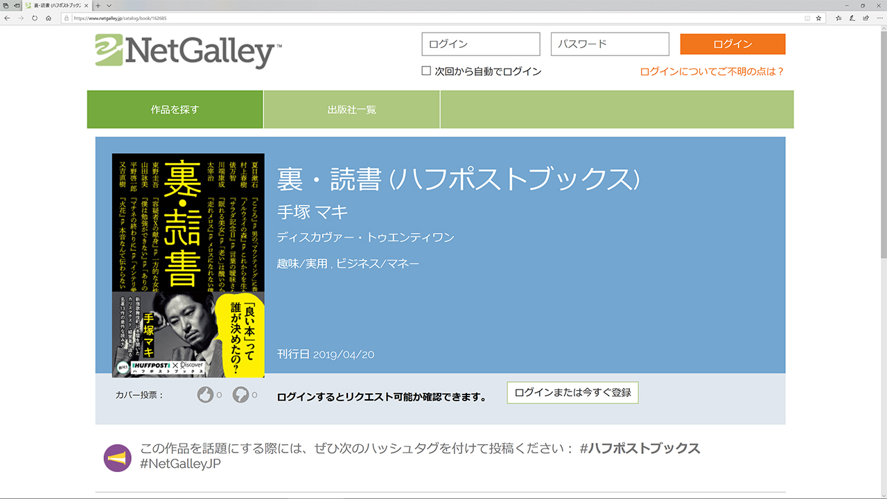Click the book title 裏・読書 (ハフポストブックス)
Image resolution: width=887 pixels, height=499 pixels.
[x=457, y=180]
